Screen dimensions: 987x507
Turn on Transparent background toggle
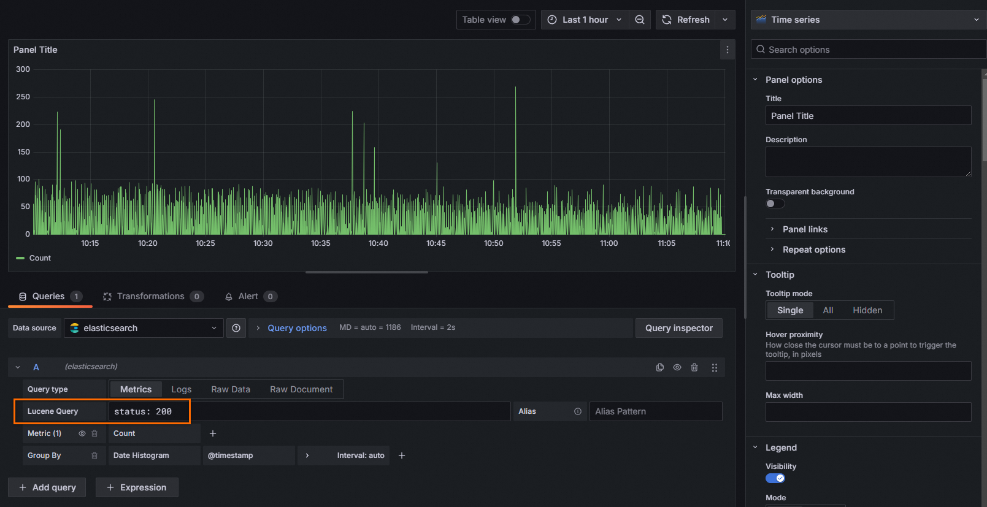click(x=775, y=204)
